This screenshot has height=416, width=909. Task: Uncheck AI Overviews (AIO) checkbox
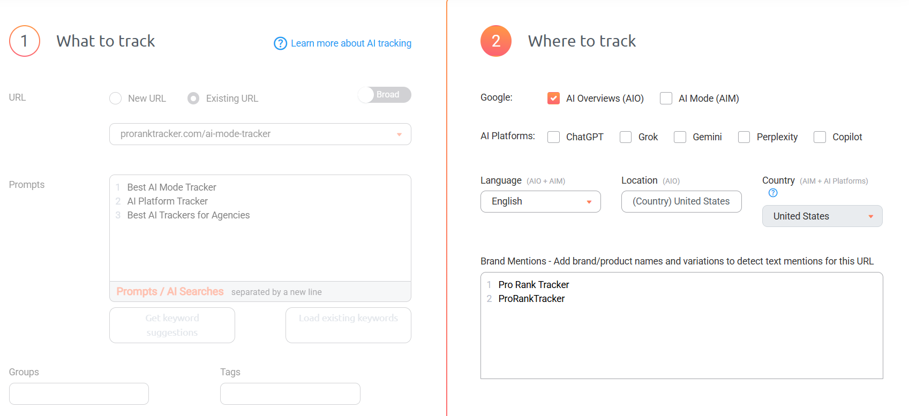[554, 99]
